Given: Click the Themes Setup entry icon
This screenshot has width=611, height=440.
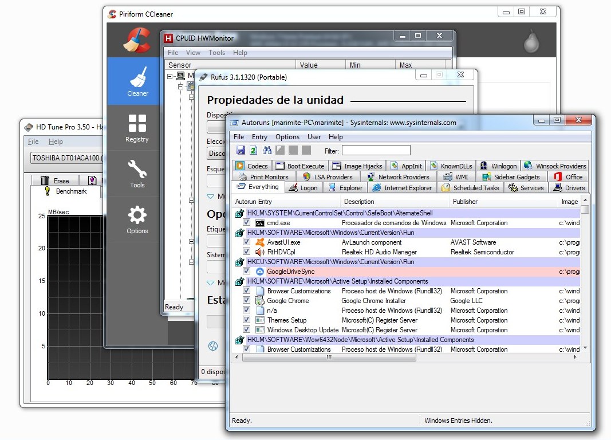Looking at the screenshot, I should click(x=260, y=320).
